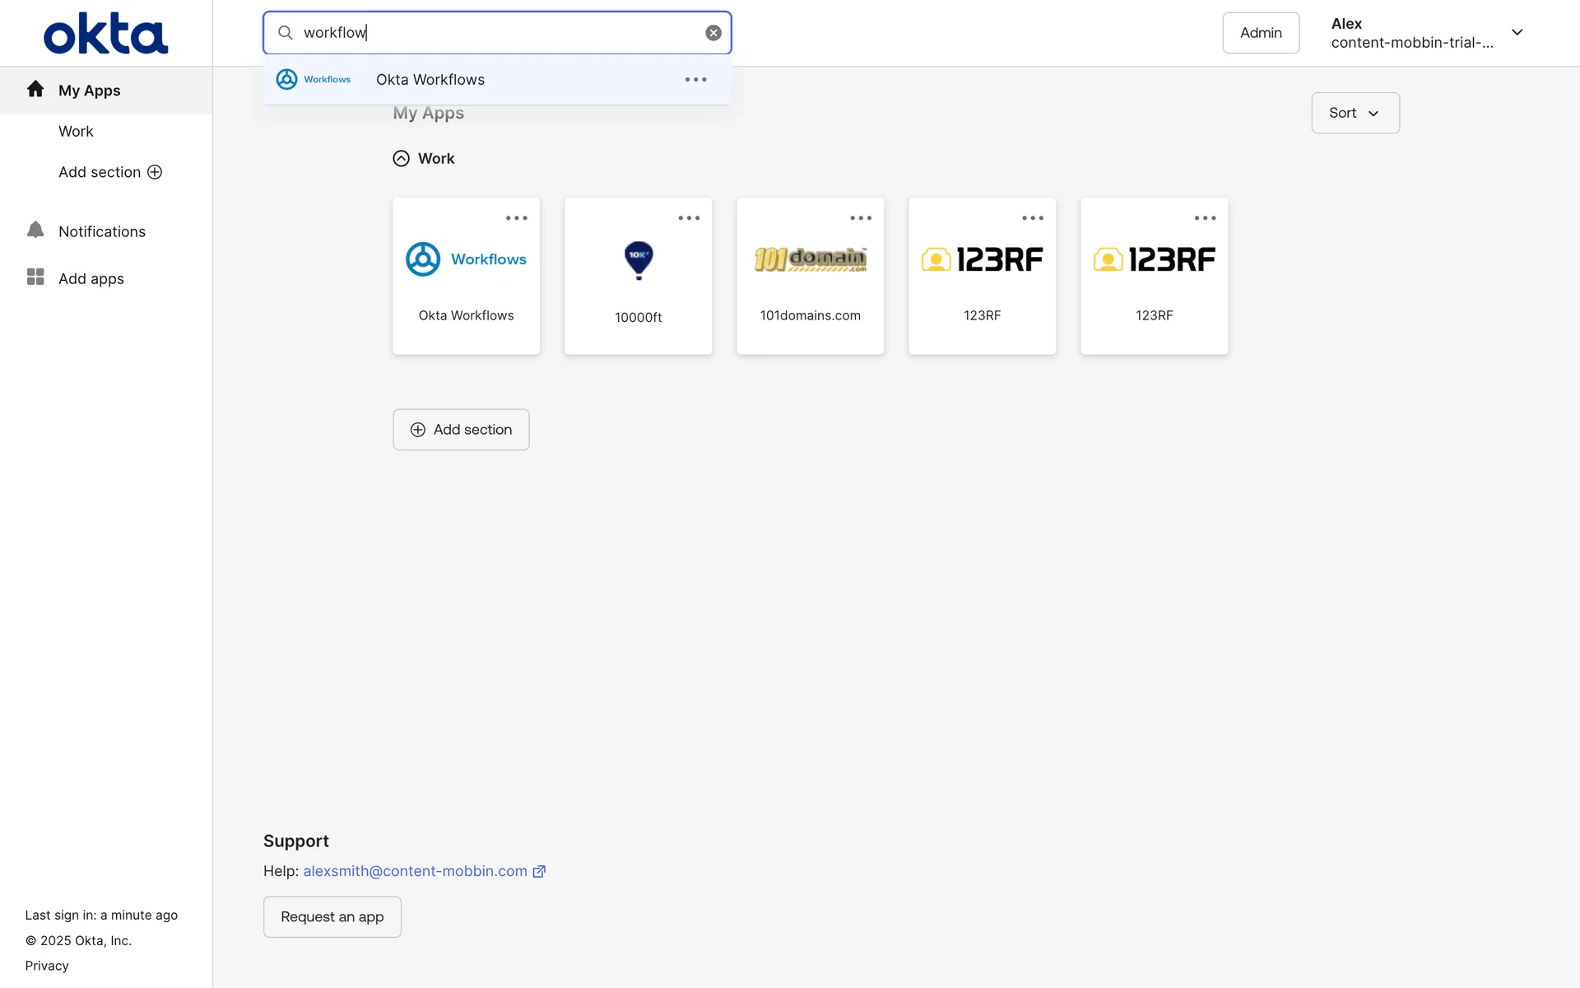Click the Request an app button
This screenshot has height=988, width=1580.
pyautogui.click(x=332, y=916)
